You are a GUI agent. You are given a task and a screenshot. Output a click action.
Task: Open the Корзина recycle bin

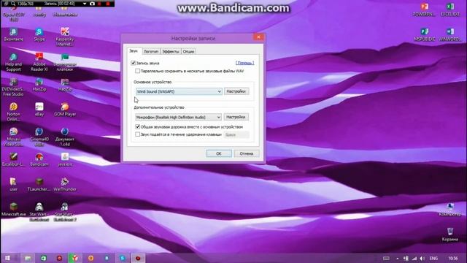(x=450, y=235)
